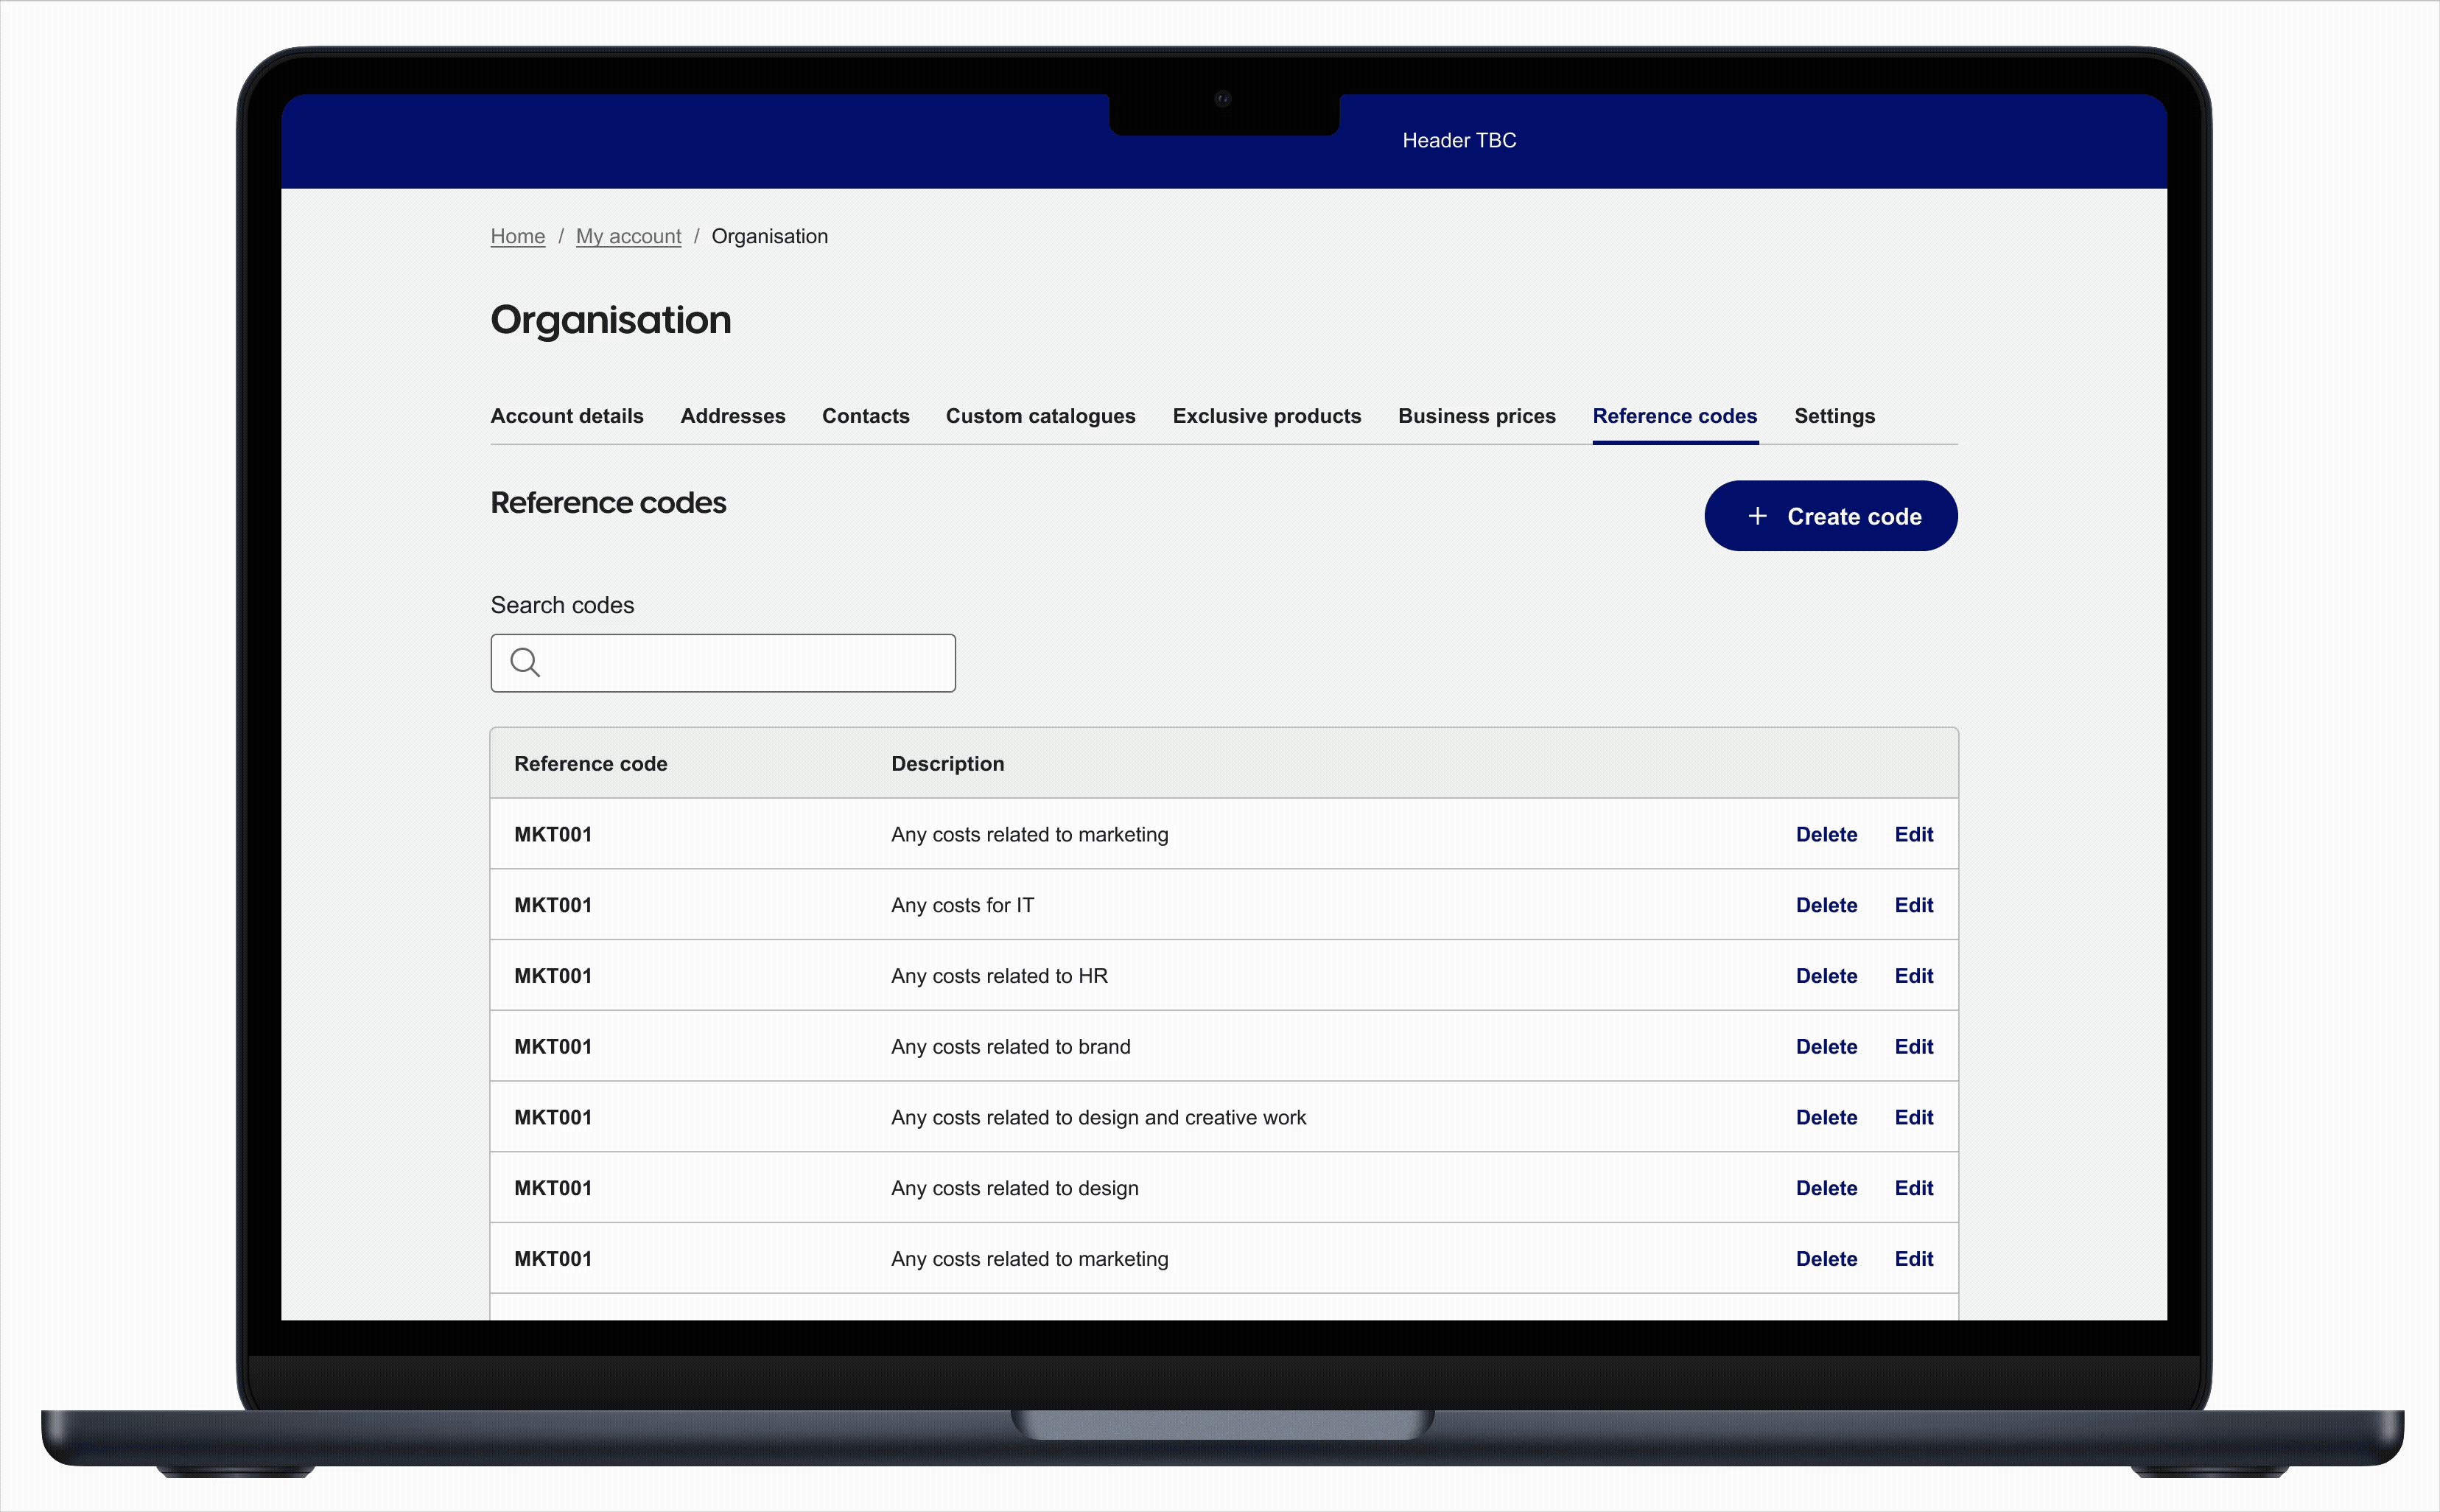Screen dimensions: 2440x1512
Task: Open the Account details tab
Action: pos(567,416)
